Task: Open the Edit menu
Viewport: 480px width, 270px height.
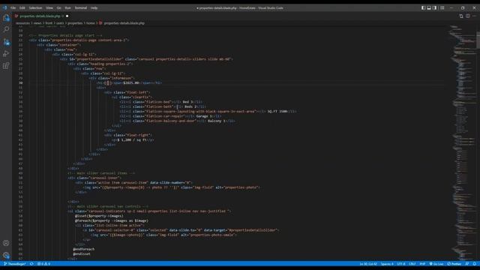Action: click(x=22, y=8)
